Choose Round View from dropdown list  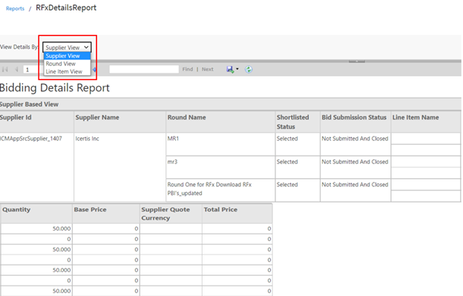pyautogui.click(x=67, y=64)
